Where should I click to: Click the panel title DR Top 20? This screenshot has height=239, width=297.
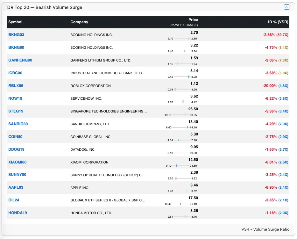tap(45, 7)
